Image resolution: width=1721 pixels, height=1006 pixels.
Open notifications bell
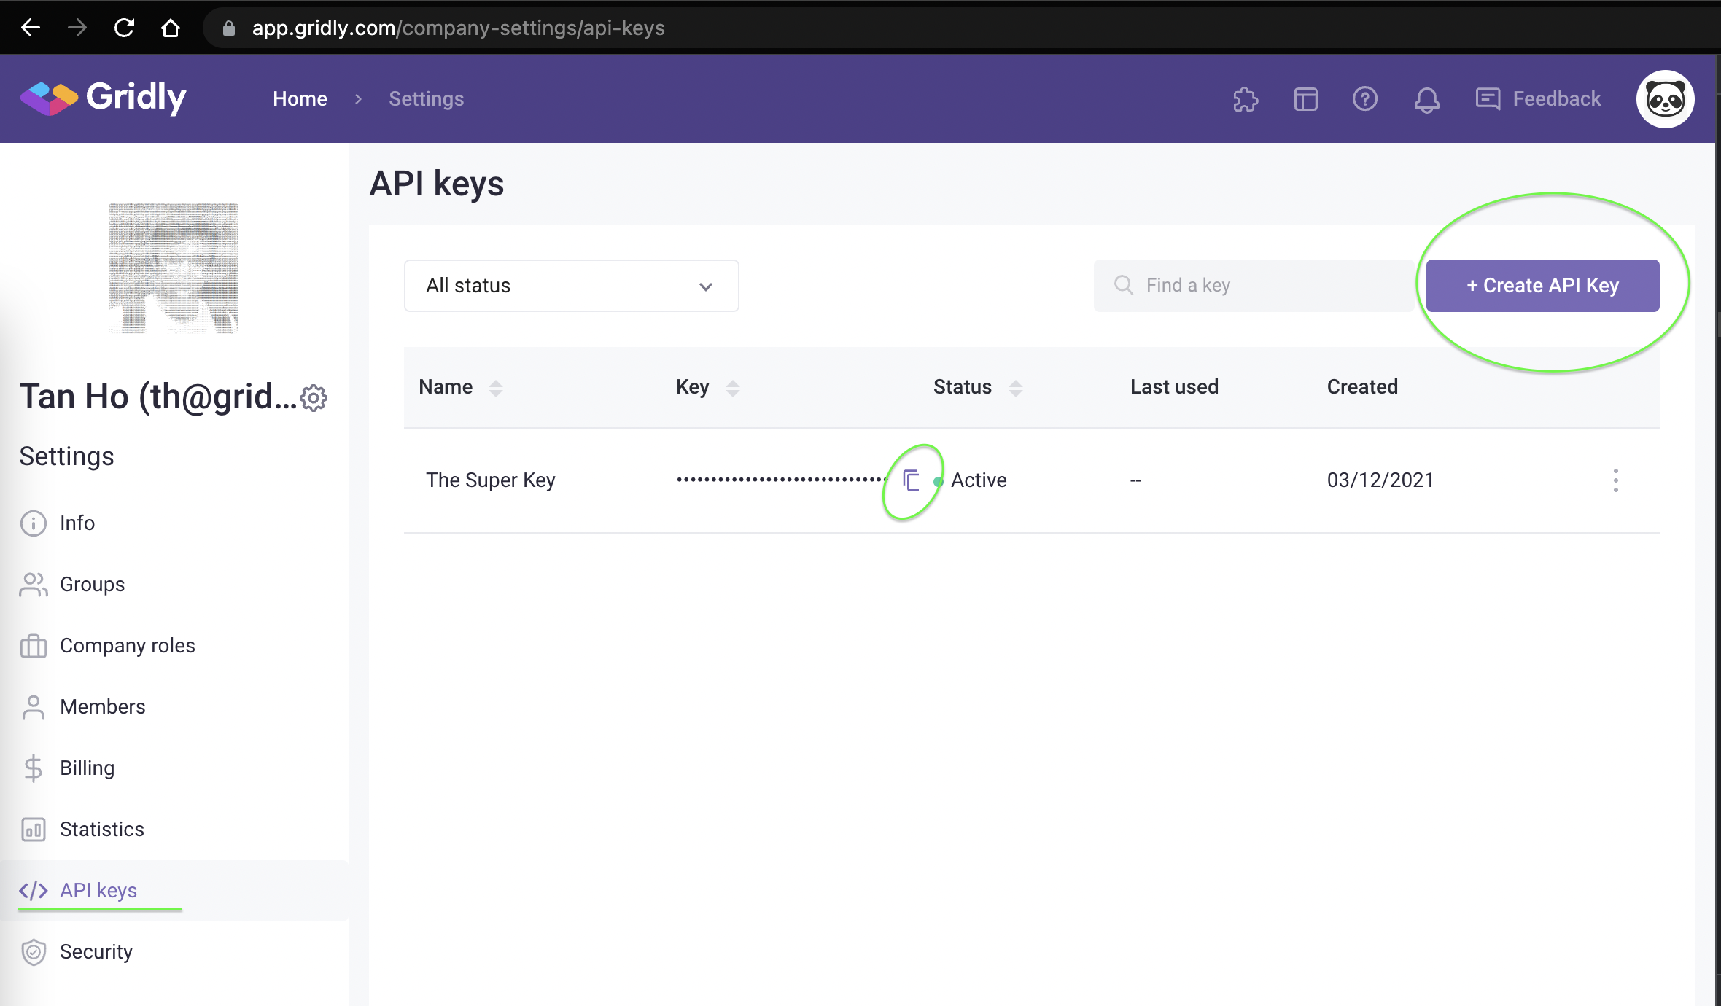point(1426,99)
